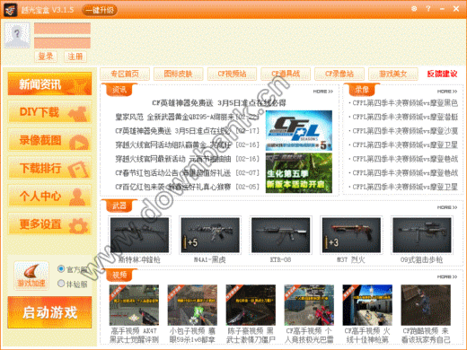Screen dimensions: 467x350
Task: Open the 个人中心 sidebar section
Action: point(49,196)
